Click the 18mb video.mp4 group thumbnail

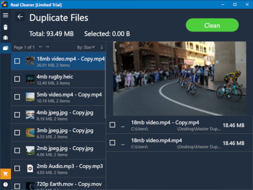pos(30,61)
